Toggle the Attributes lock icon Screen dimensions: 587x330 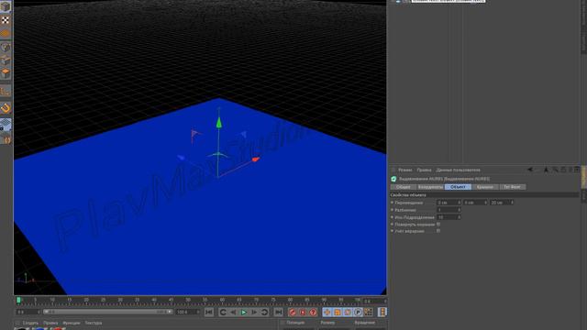[563, 170]
